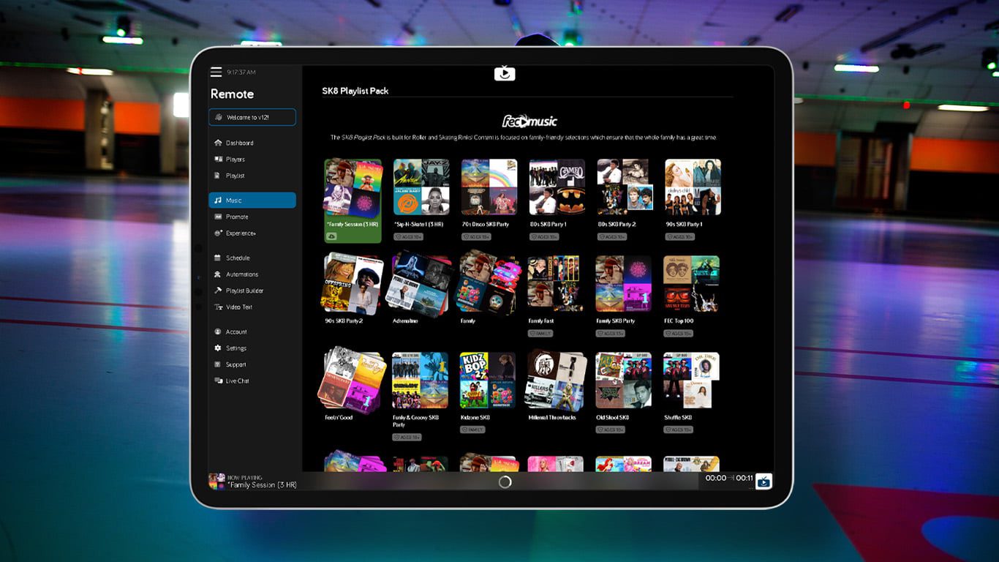Image resolution: width=999 pixels, height=562 pixels.
Task: Select the *Family Session (3 HR) playlist cover
Action: click(x=353, y=187)
